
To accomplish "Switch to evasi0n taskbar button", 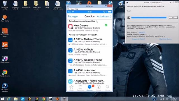I will pyautogui.click(x=50, y=99).
